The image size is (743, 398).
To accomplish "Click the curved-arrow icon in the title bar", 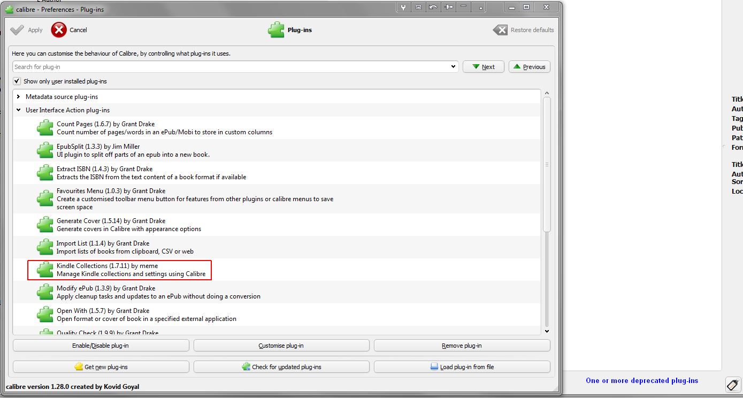I will click(433, 7).
